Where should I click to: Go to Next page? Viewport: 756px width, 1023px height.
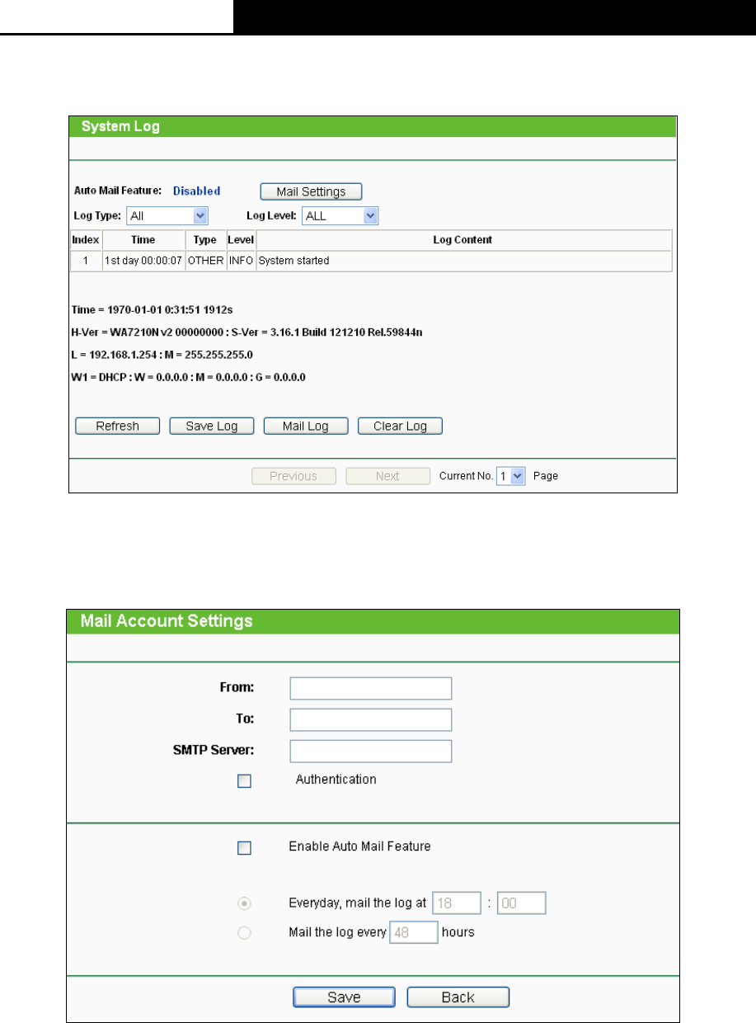coord(387,476)
